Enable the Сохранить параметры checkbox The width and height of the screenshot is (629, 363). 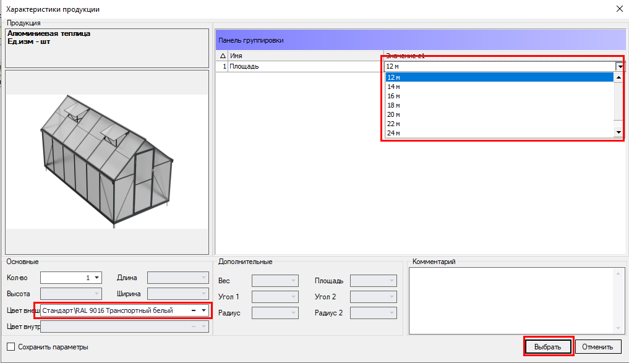pos(11,346)
